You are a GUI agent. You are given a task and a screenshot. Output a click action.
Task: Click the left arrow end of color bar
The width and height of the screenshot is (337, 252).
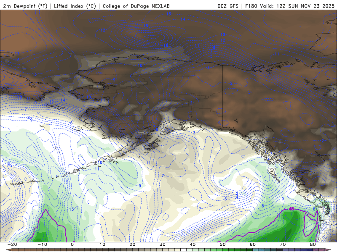pyautogui.click(x=8, y=250)
